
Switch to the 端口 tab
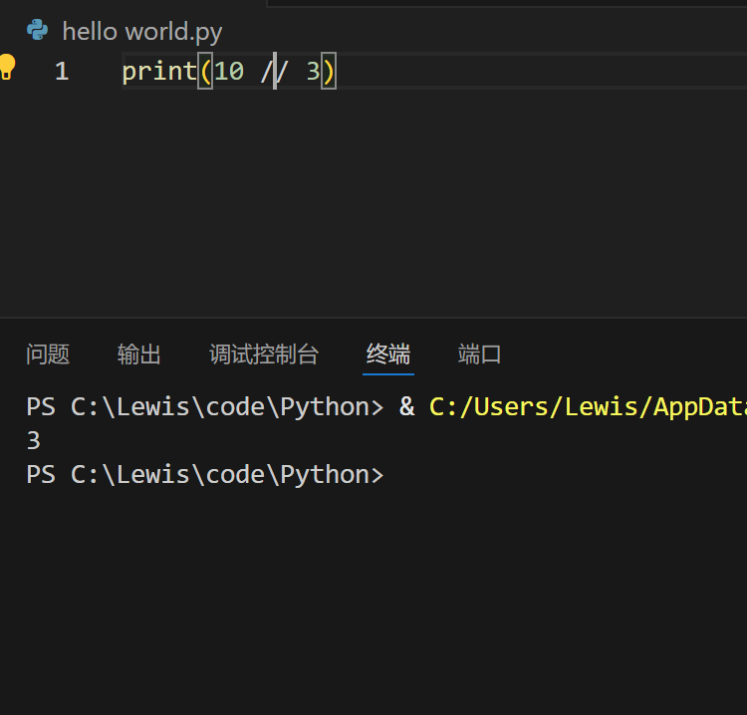click(480, 355)
